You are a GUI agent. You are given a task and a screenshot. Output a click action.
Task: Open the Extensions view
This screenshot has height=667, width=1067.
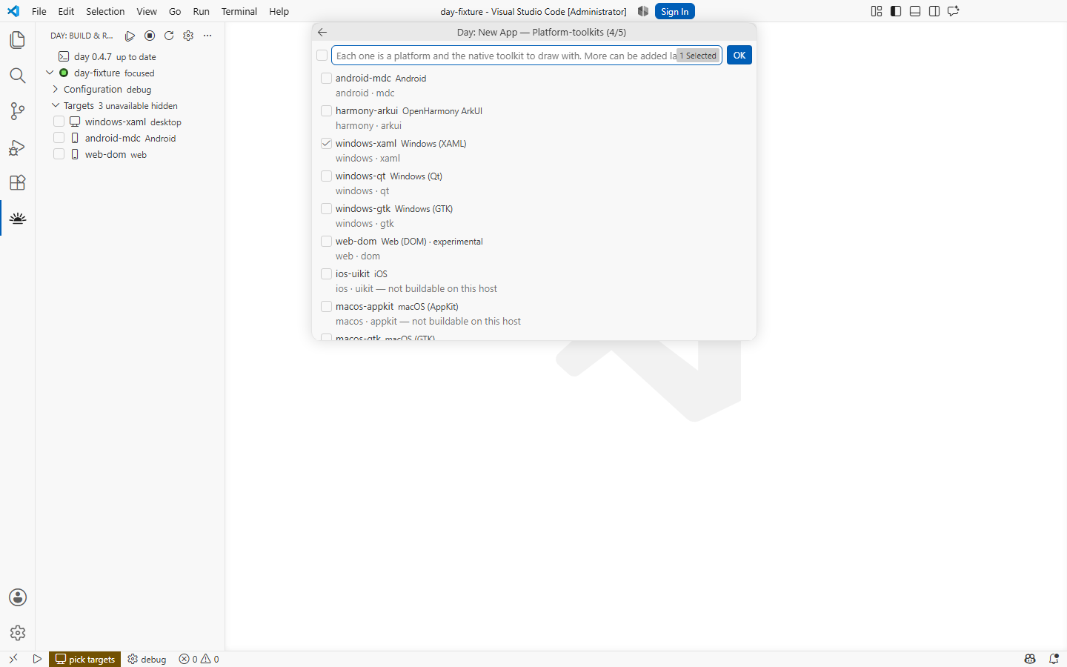[18, 182]
